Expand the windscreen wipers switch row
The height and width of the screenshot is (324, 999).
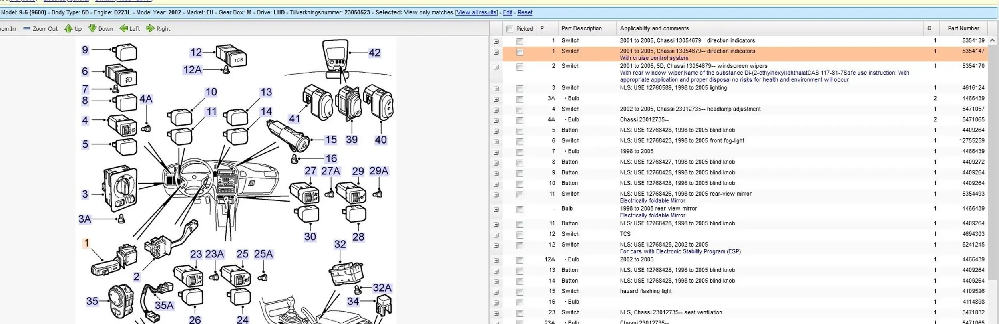click(496, 67)
